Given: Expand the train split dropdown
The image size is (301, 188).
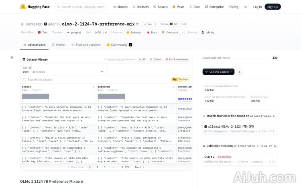Looking at the screenshot, I should (63, 70).
